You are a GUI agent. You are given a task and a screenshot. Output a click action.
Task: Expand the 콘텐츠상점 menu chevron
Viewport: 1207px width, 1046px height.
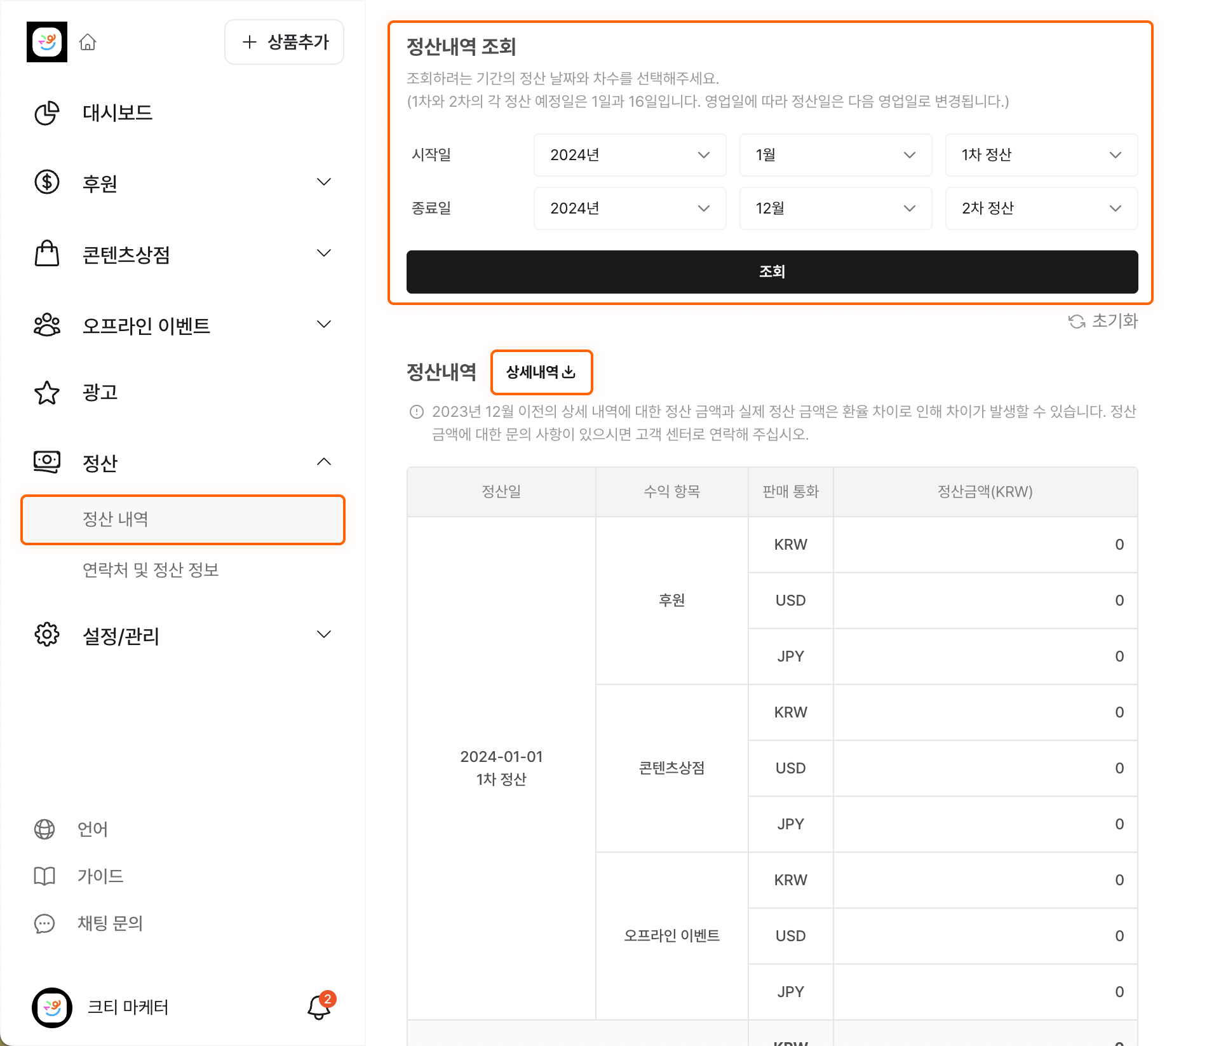click(324, 254)
